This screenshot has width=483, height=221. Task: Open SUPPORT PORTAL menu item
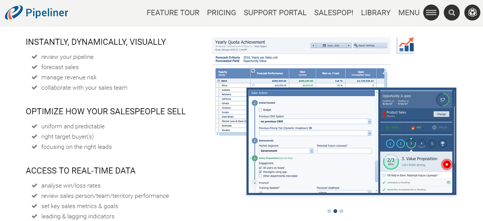coord(275,13)
